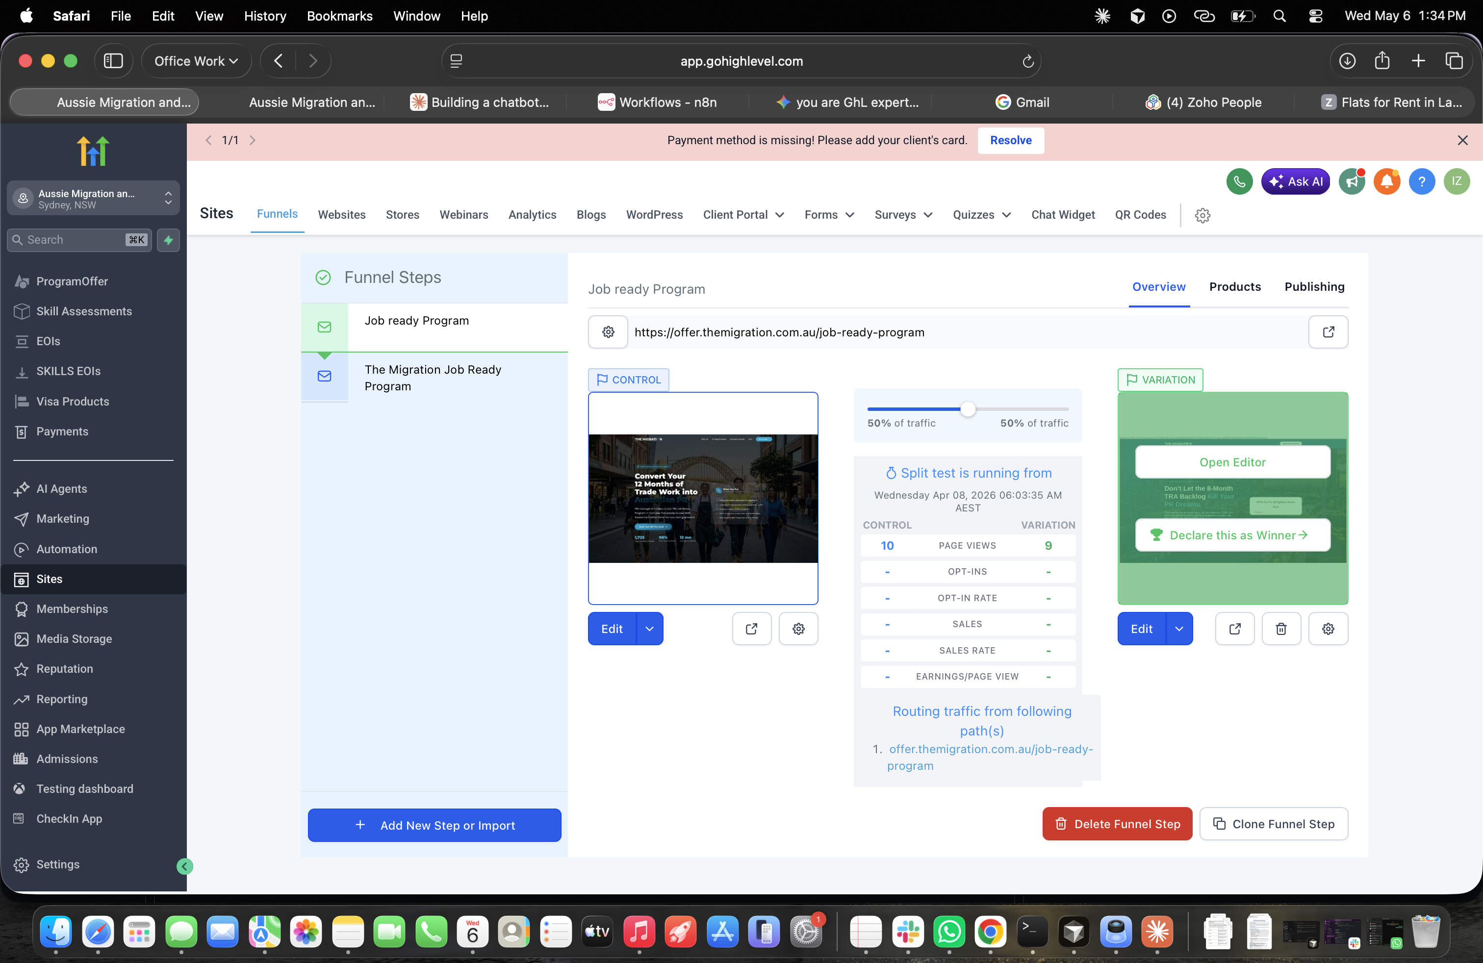Open the megaphone announcements icon
The height and width of the screenshot is (963, 1483).
coord(1352,181)
